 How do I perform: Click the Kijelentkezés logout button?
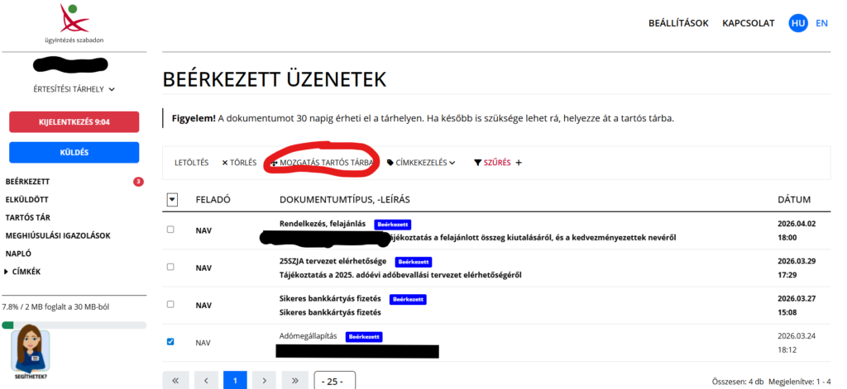74,122
